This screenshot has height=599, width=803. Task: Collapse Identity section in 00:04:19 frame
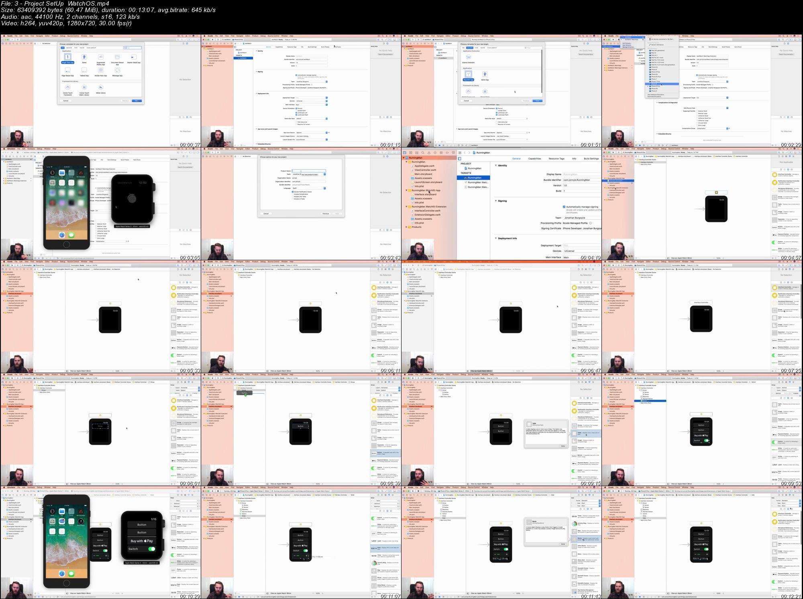pos(496,165)
